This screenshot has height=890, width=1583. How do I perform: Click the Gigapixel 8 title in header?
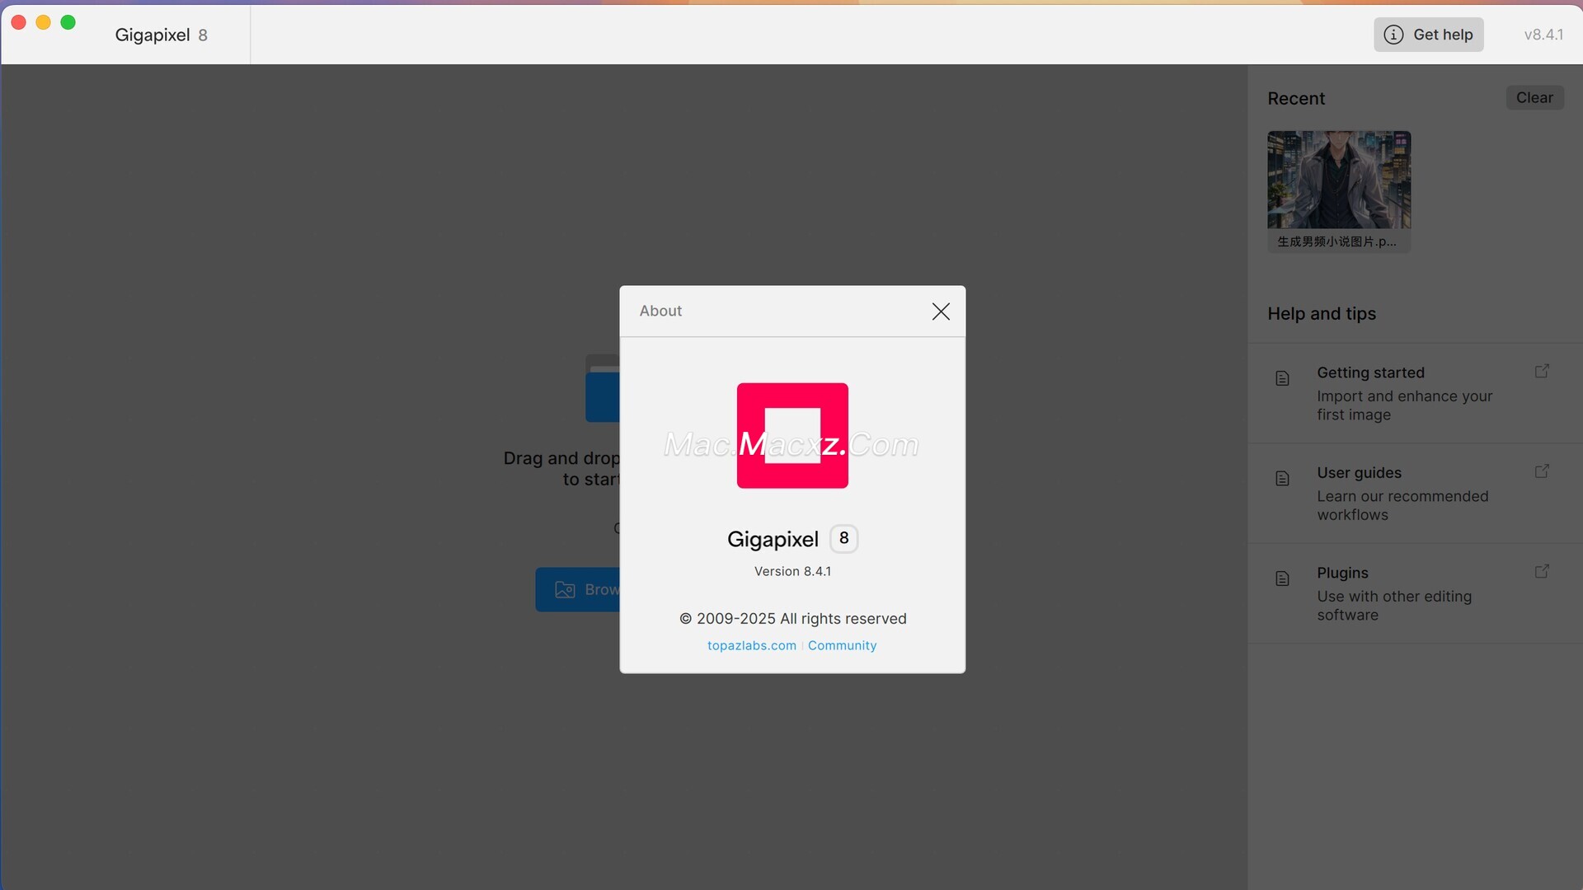(161, 35)
